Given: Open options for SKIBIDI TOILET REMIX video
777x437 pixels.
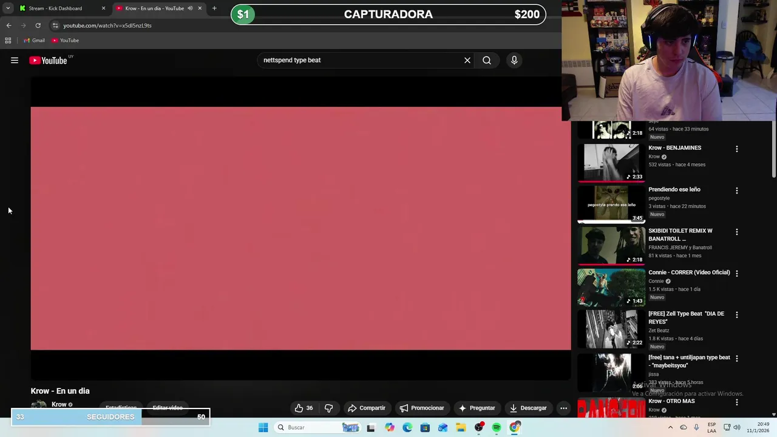Looking at the screenshot, I should (737, 232).
